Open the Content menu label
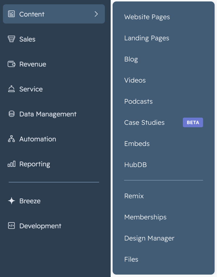The image size is (217, 277). coord(32,14)
